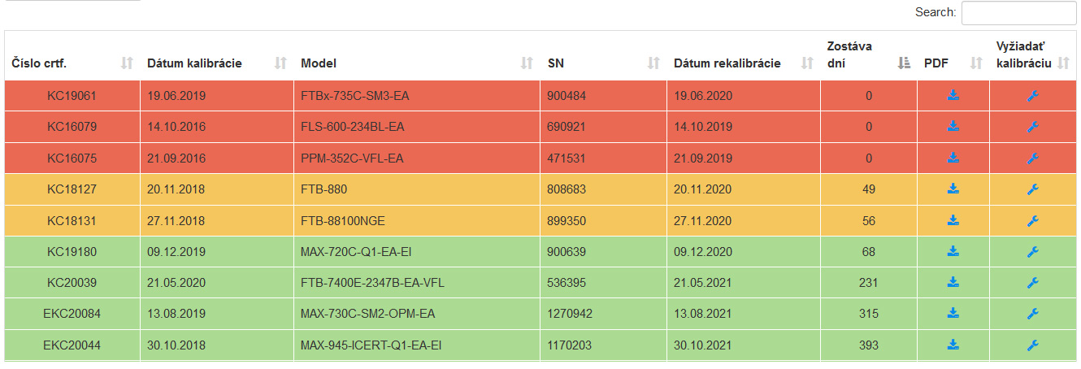The width and height of the screenshot is (1081, 369).
Task: Sort table by SN column
Action: tap(604, 55)
